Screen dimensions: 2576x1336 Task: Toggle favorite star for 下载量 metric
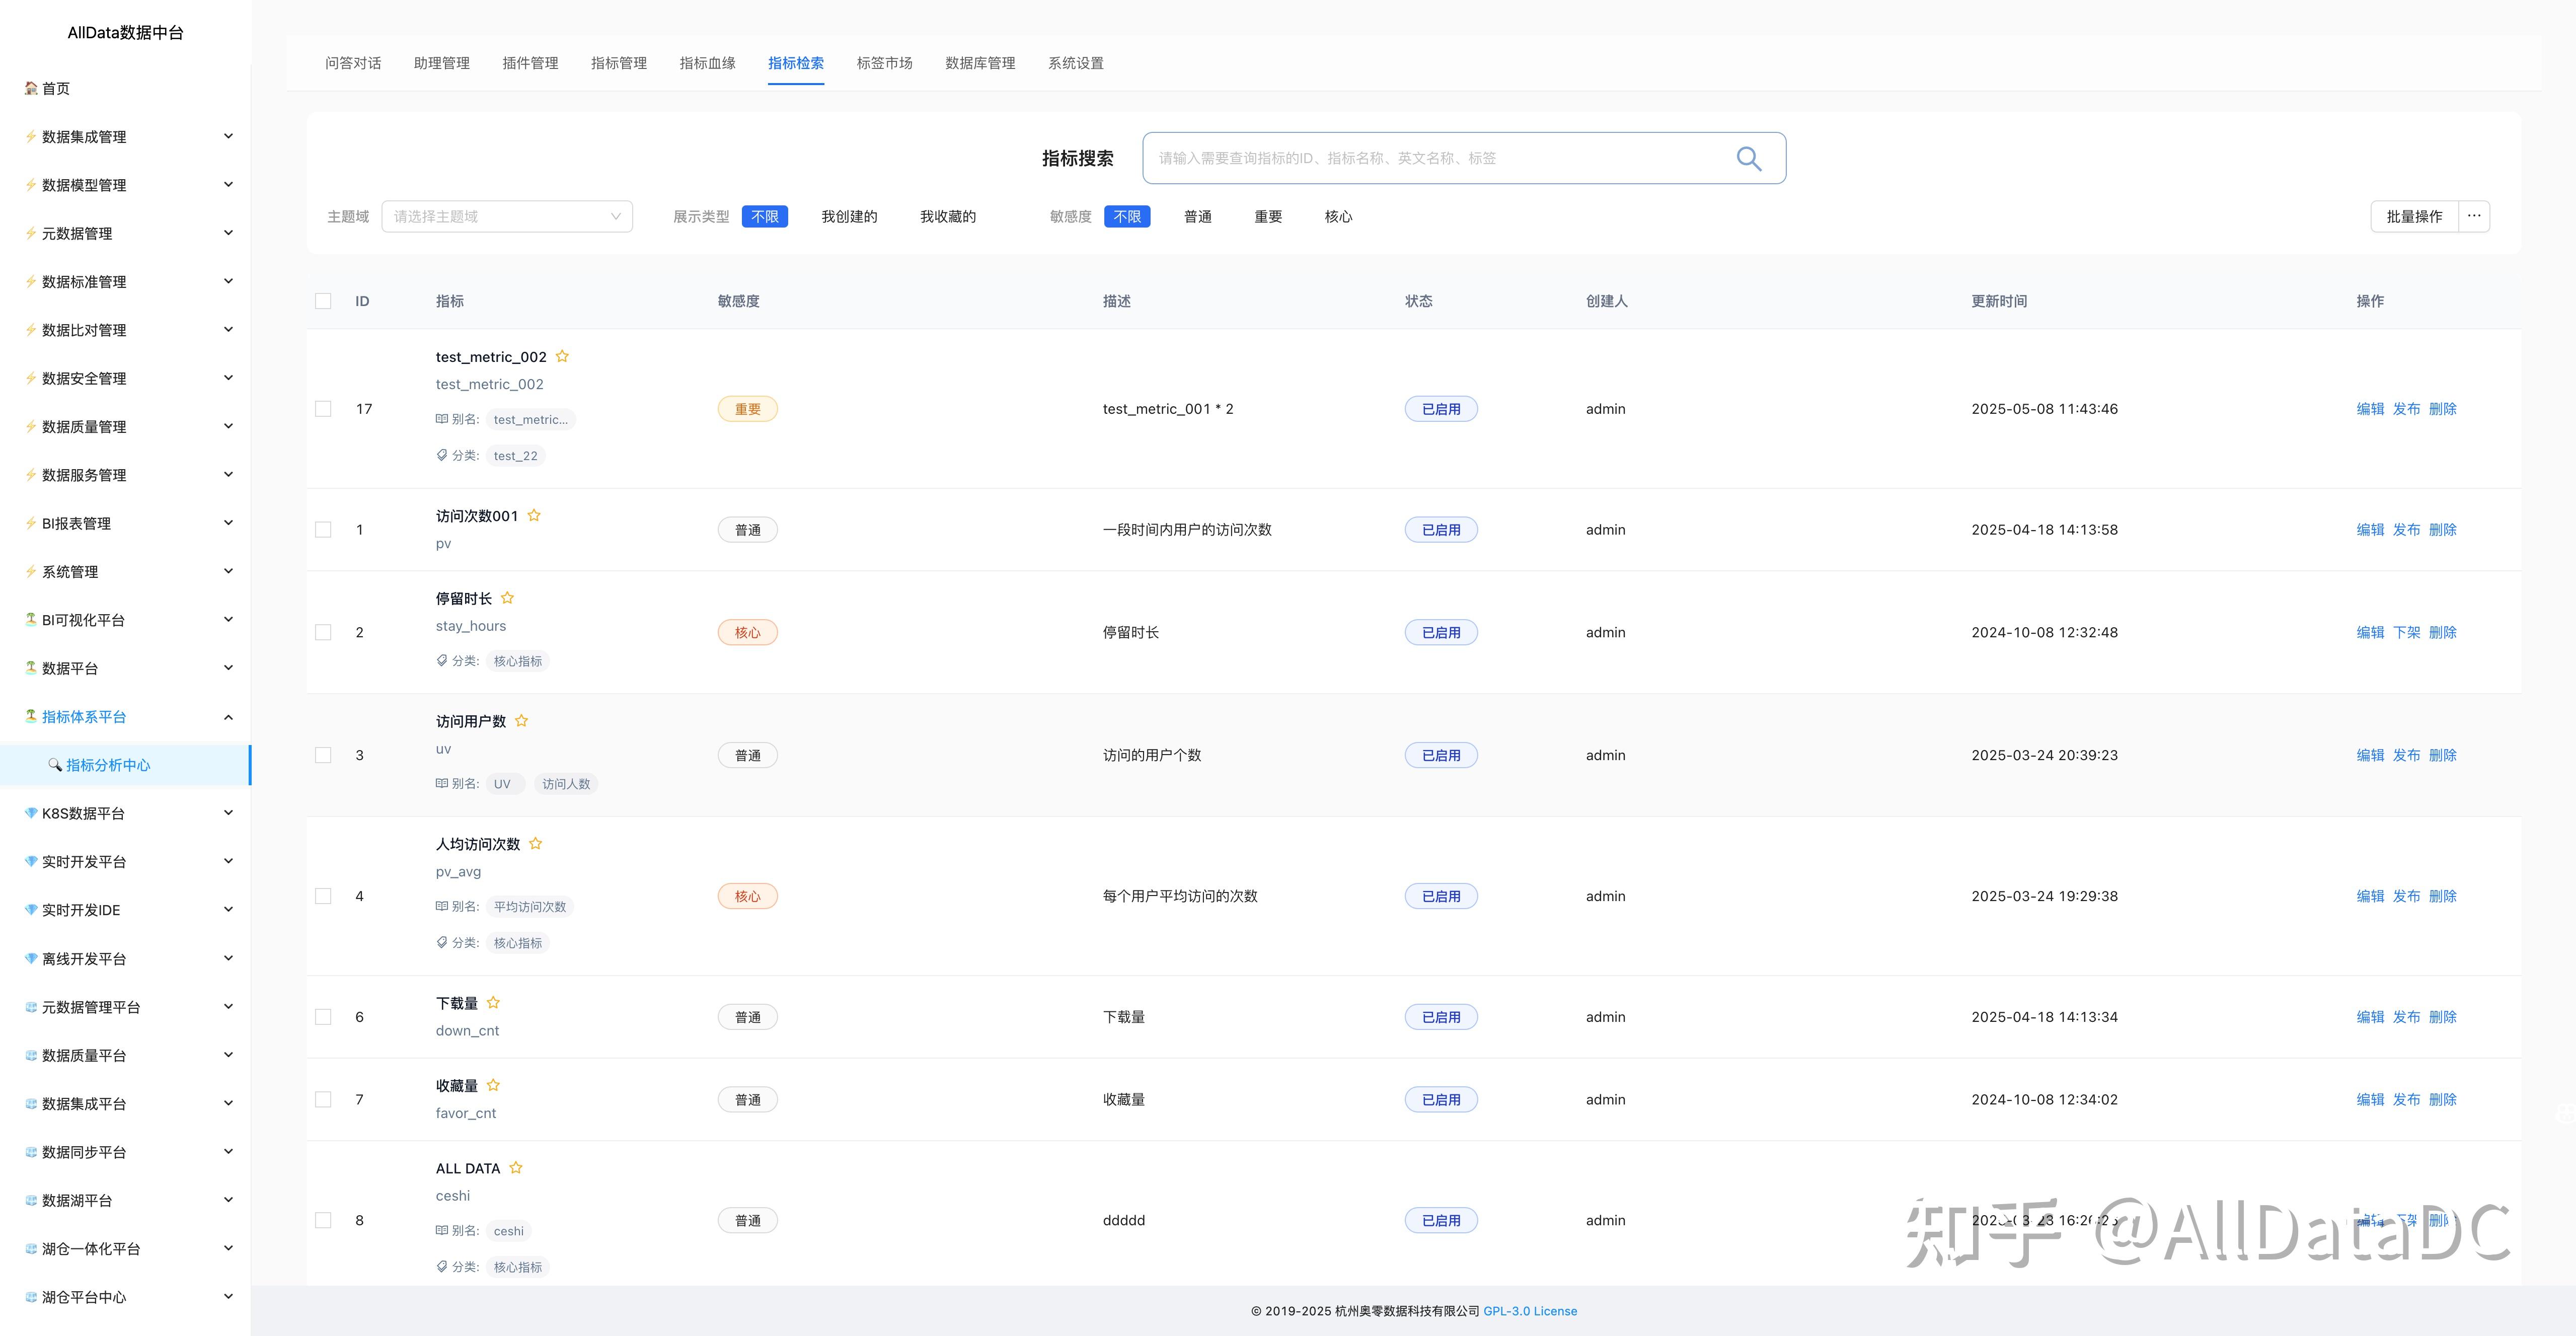click(x=493, y=1002)
